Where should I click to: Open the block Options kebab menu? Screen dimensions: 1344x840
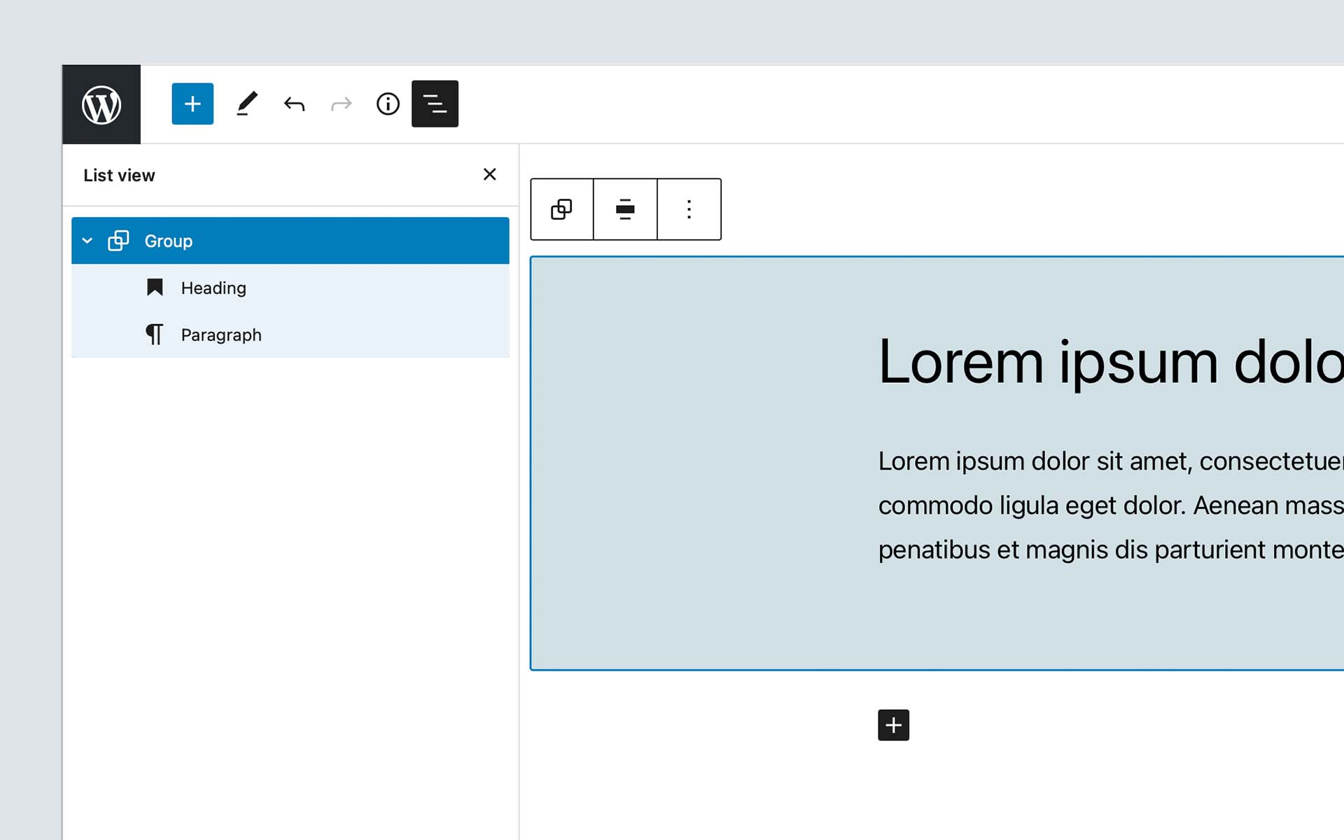688,209
